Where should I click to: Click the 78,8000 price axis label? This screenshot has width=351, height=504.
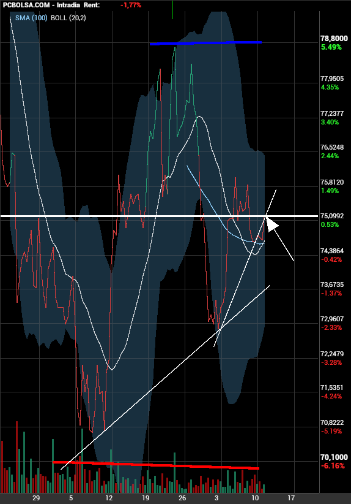(x=334, y=39)
